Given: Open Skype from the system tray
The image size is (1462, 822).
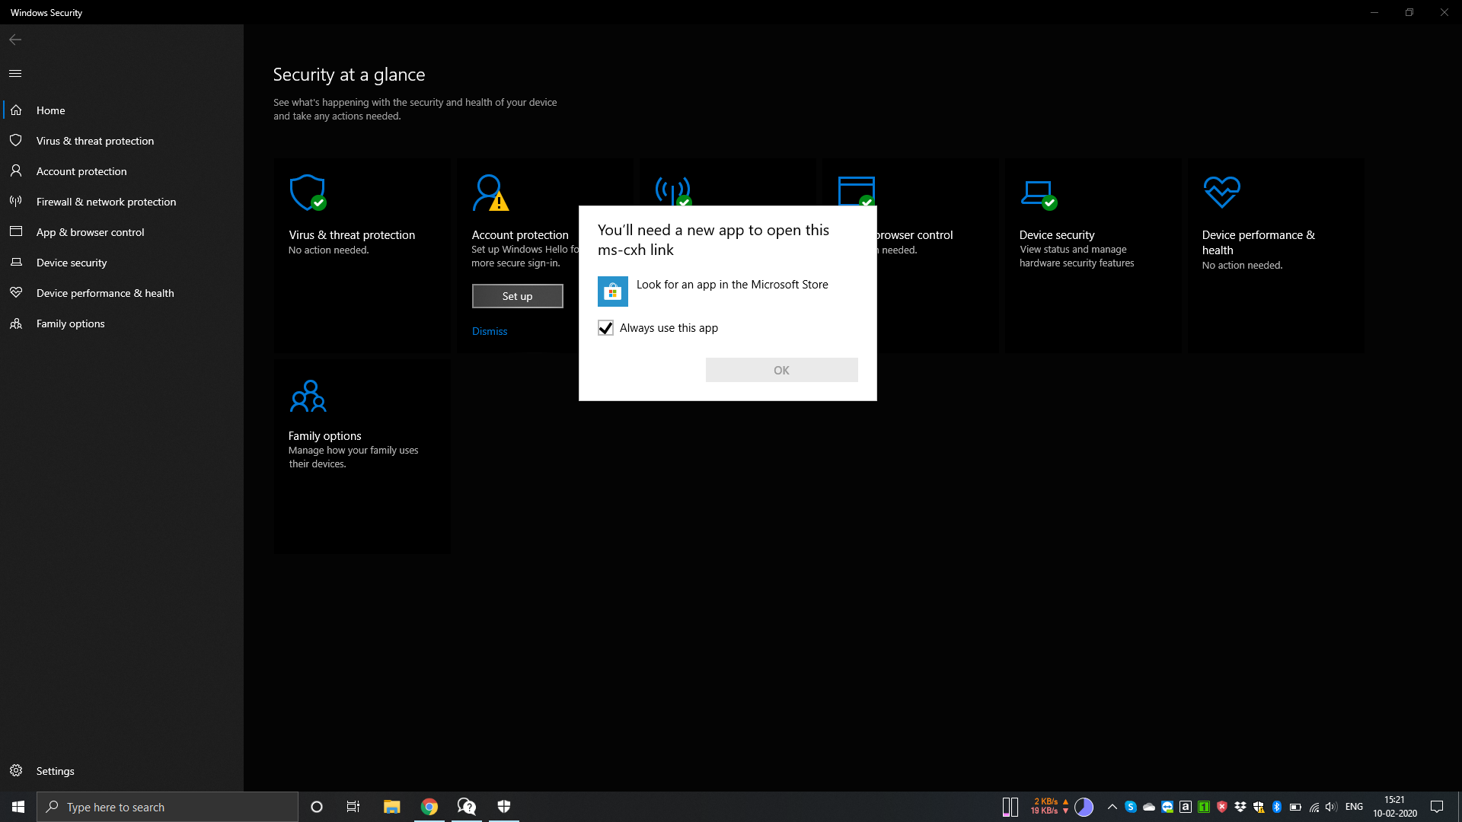Looking at the screenshot, I should point(1131,806).
